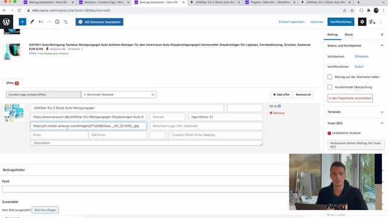The height and width of the screenshot is (218, 388).
Task: Switch to the Beitrag sidebar tab
Action: pos(332,35)
